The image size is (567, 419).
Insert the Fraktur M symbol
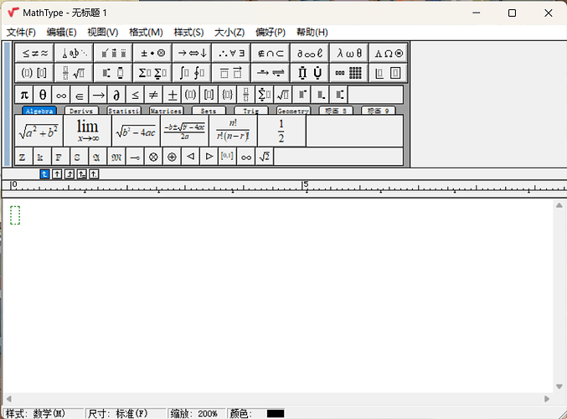pyautogui.click(x=116, y=157)
